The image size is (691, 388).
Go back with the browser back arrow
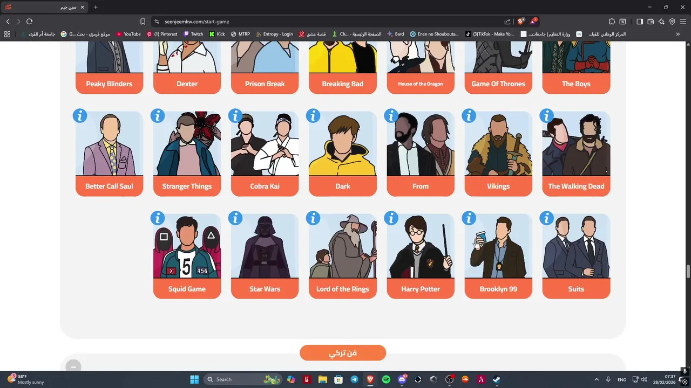tap(8, 22)
